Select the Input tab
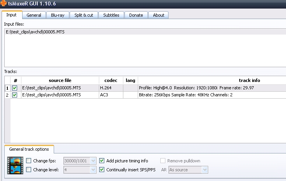This screenshot has width=286, height=181. (x=11, y=15)
